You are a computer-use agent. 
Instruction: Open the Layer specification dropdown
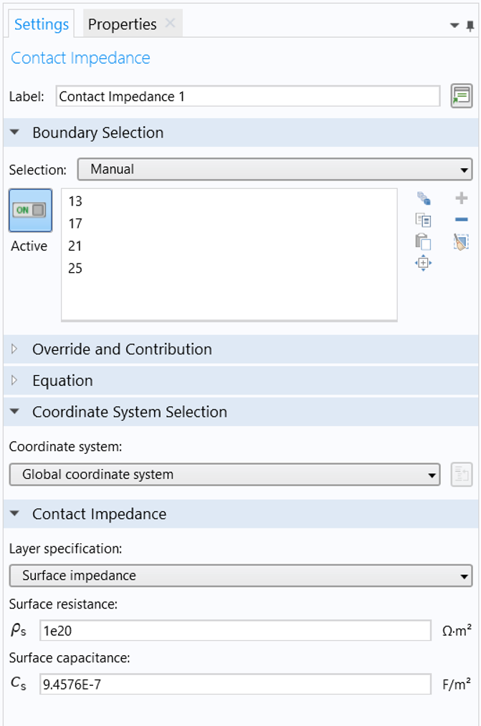pos(240,576)
